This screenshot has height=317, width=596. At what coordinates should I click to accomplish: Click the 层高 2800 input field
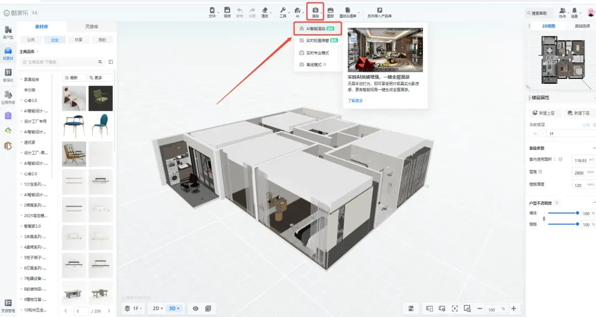coord(584,173)
